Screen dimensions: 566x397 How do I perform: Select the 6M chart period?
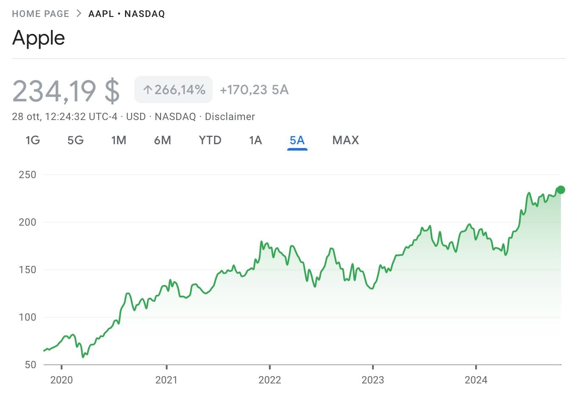pos(163,140)
